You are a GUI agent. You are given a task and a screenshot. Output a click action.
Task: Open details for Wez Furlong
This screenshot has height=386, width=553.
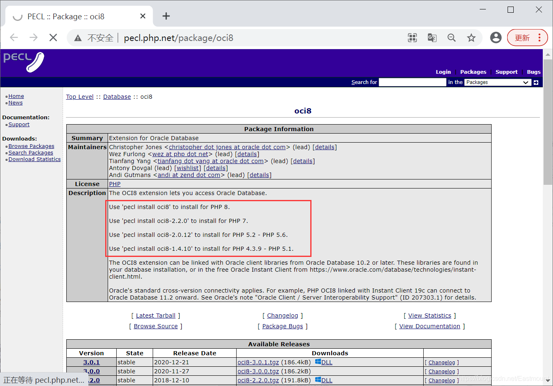click(247, 154)
